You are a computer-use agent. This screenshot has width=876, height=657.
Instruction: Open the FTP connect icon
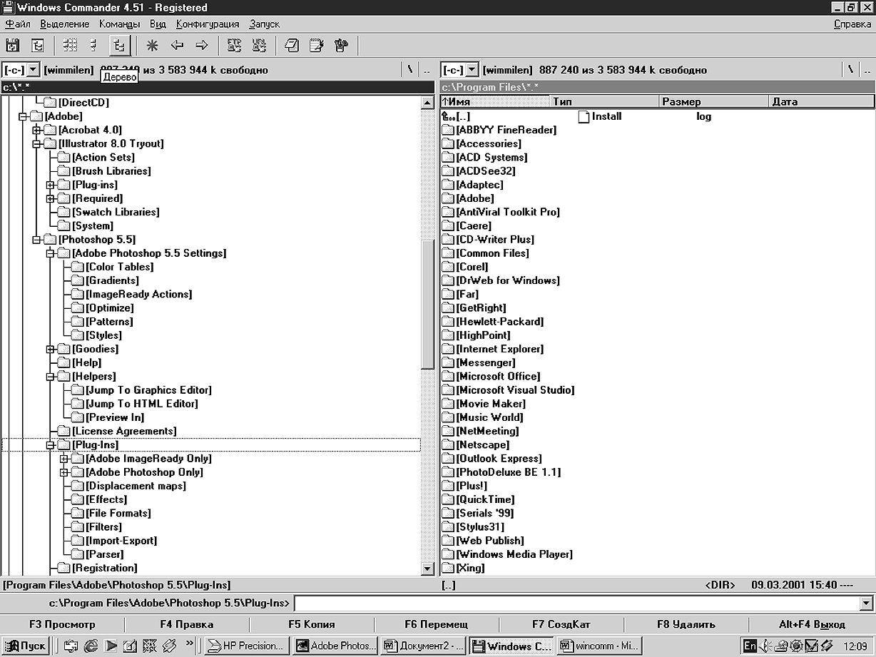point(234,46)
